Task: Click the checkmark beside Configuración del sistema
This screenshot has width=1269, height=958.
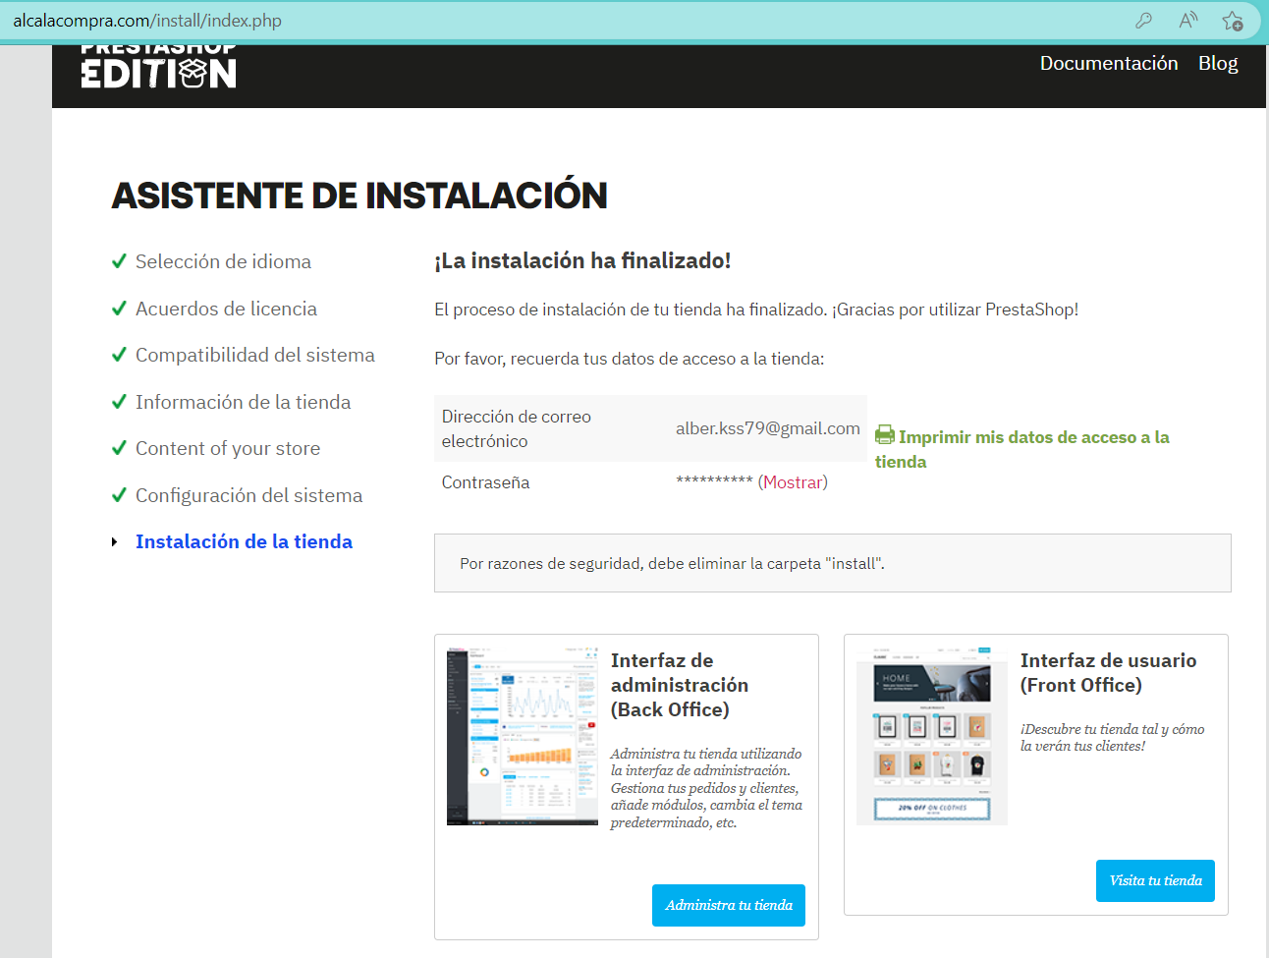Action: (x=119, y=495)
